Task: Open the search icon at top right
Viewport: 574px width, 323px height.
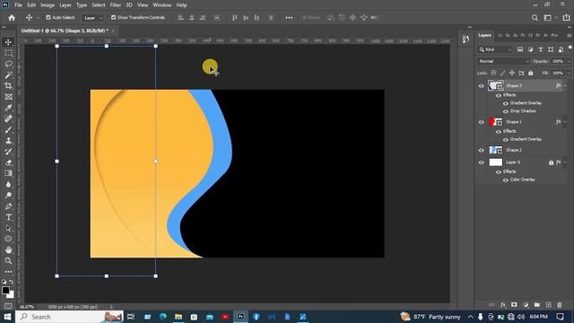Action: tap(535, 18)
